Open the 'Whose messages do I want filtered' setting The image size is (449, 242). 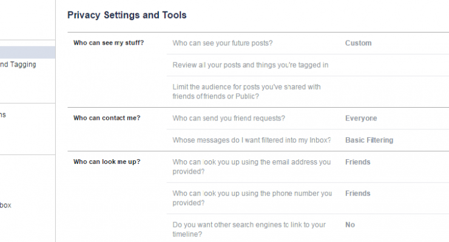coord(251,140)
